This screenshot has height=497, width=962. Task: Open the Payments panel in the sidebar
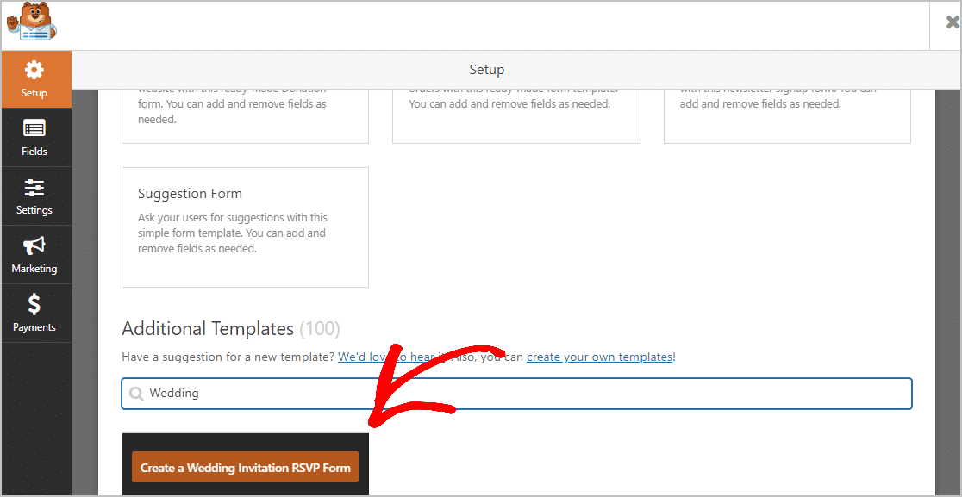[x=36, y=314]
